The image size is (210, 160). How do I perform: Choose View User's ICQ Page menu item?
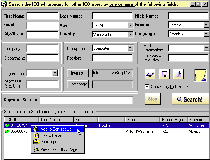[x=57, y=149]
